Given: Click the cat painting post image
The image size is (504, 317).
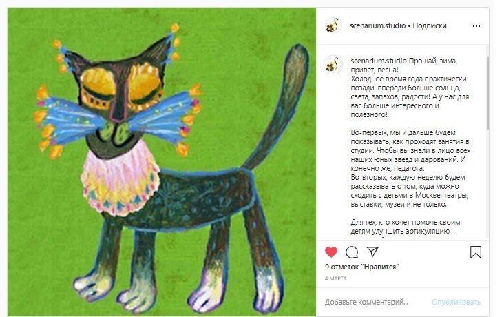Looking at the screenshot, I should [x=162, y=162].
